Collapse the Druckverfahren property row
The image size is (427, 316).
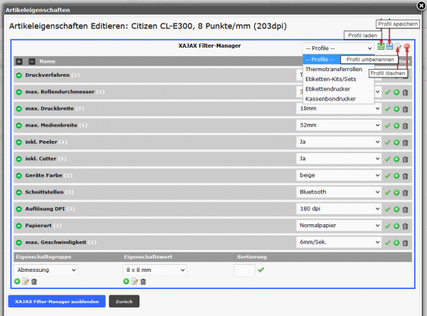tap(19, 75)
